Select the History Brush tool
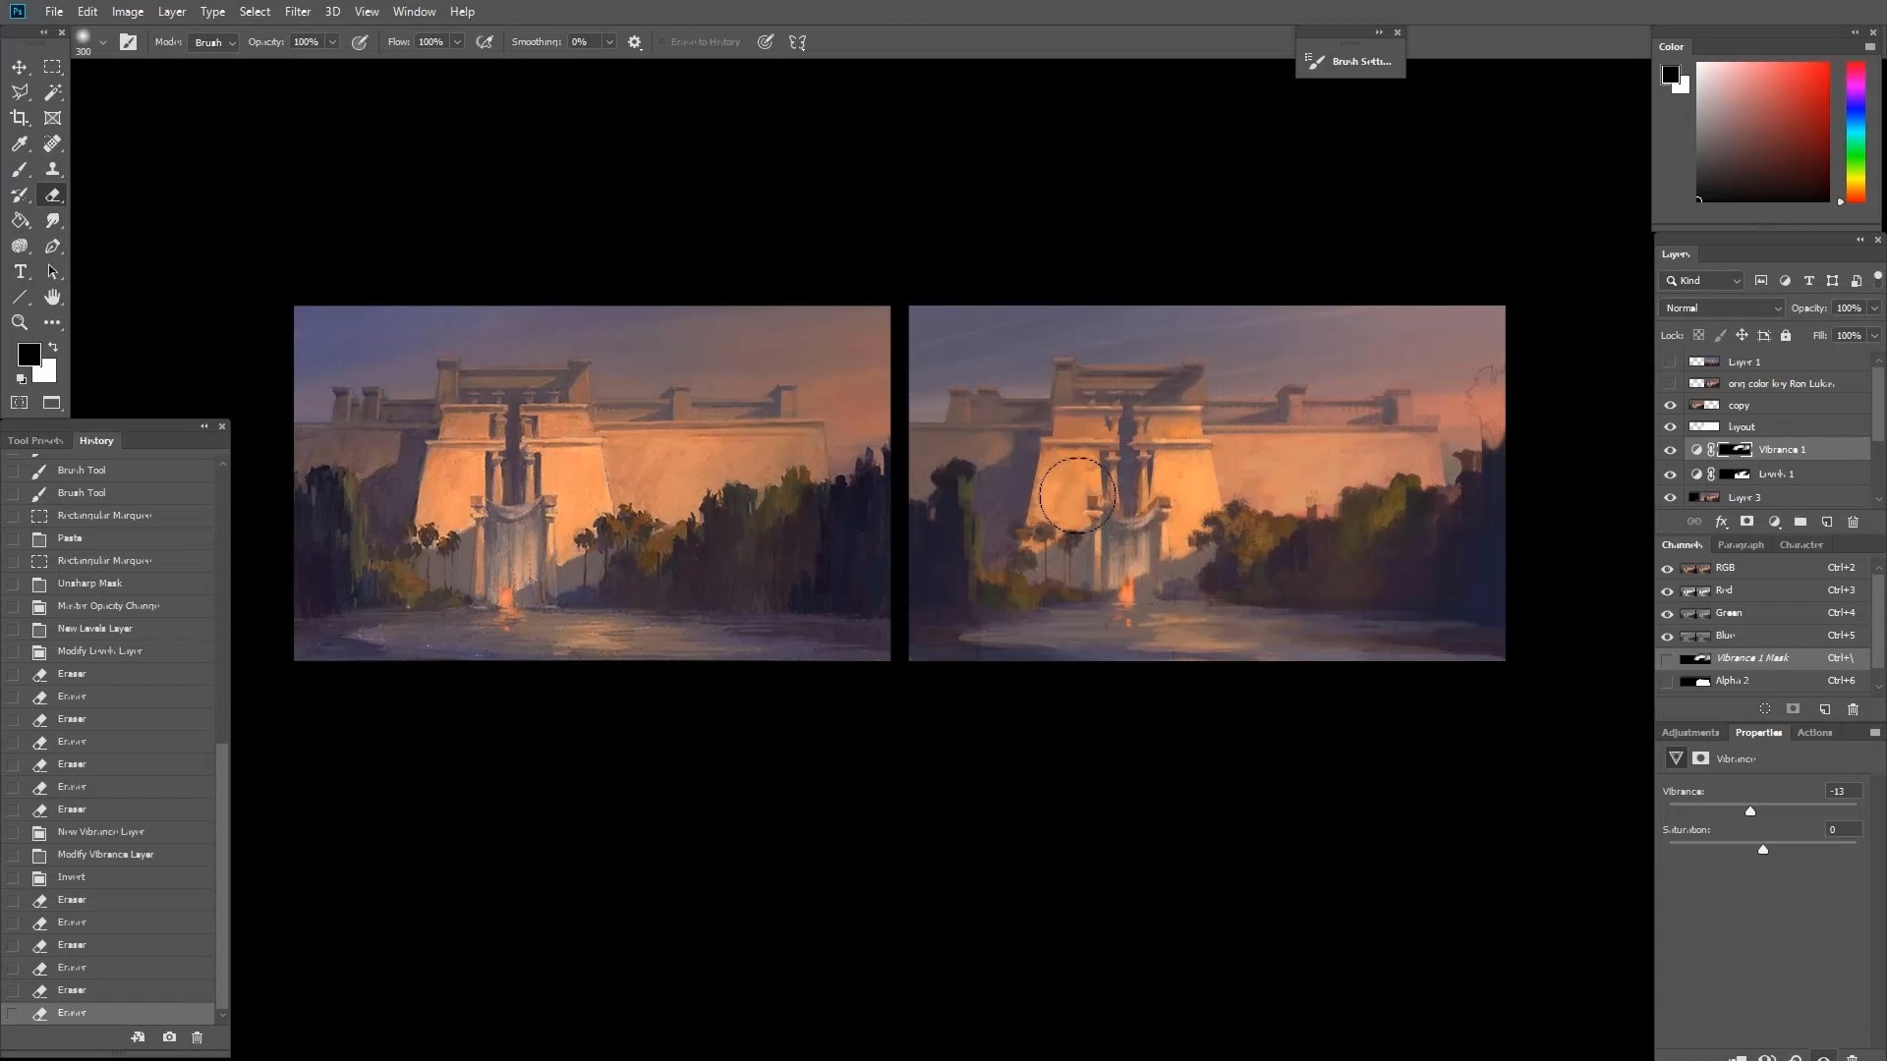Viewport: 1887px width, 1061px height. [x=20, y=195]
